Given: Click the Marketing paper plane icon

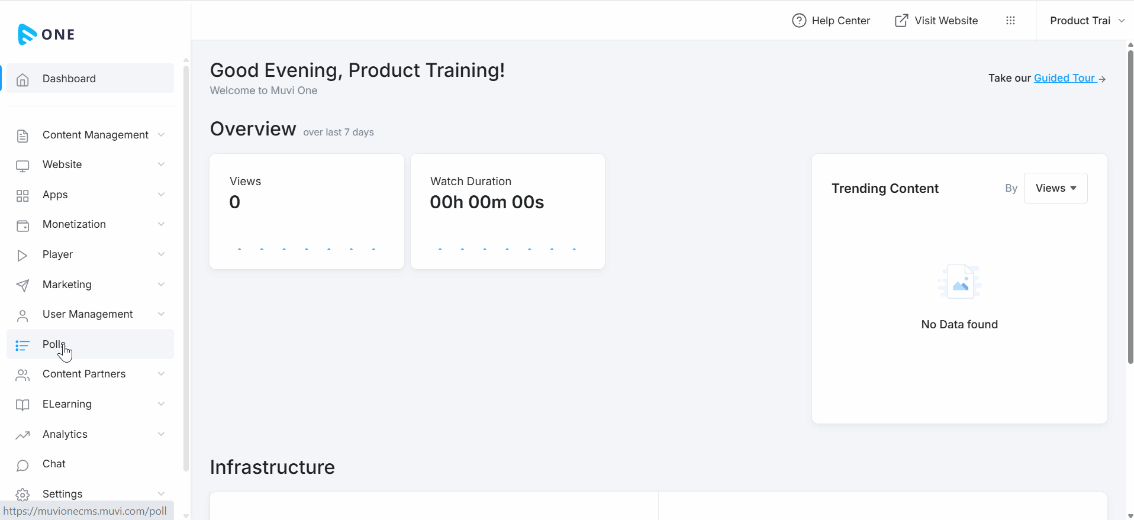Looking at the screenshot, I should (x=22, y=285).
